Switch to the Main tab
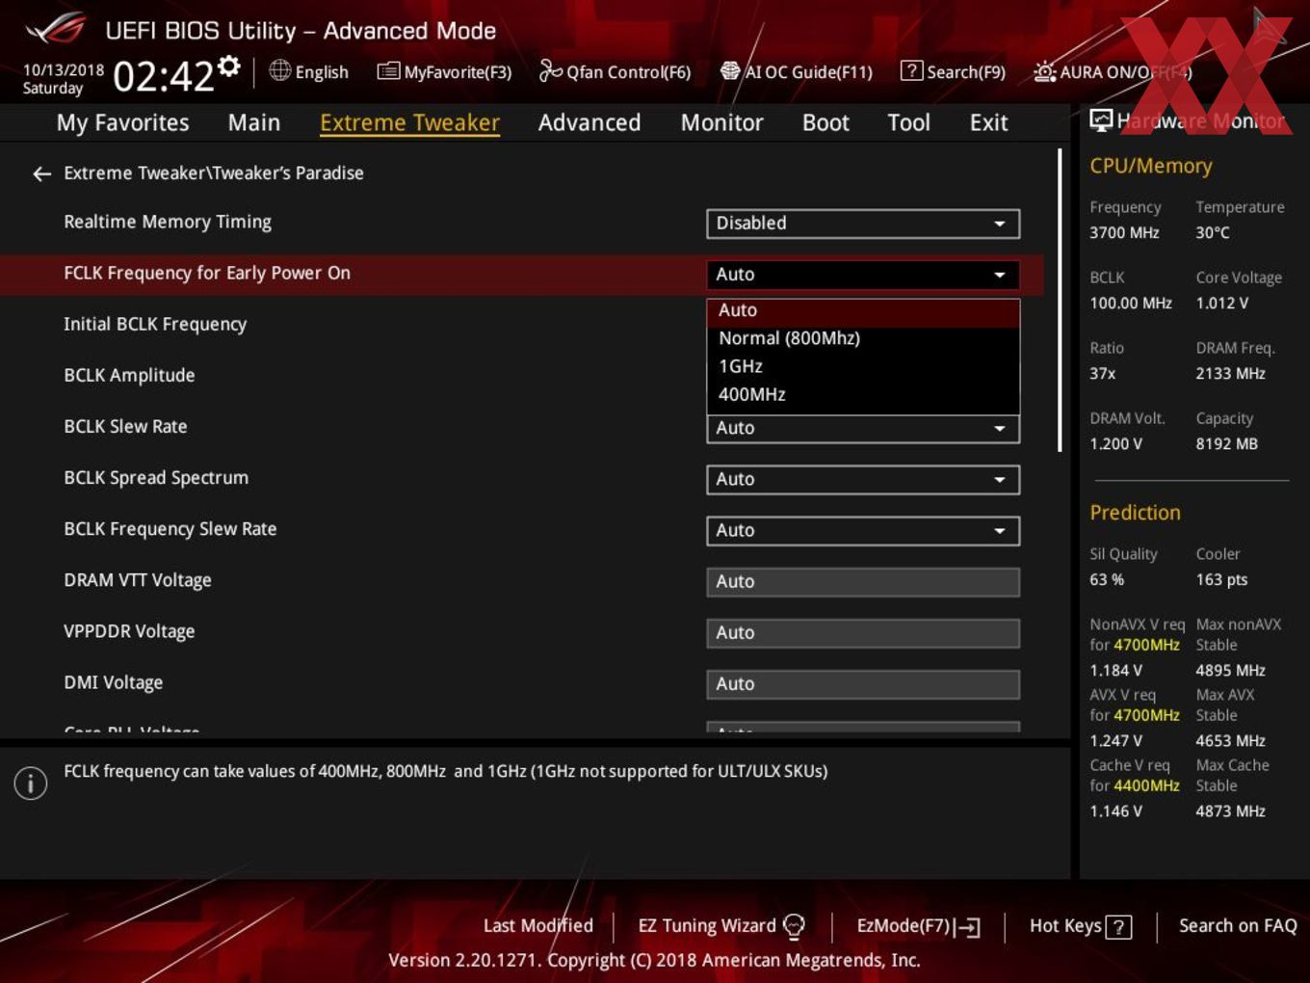 [x=254, y=122]
